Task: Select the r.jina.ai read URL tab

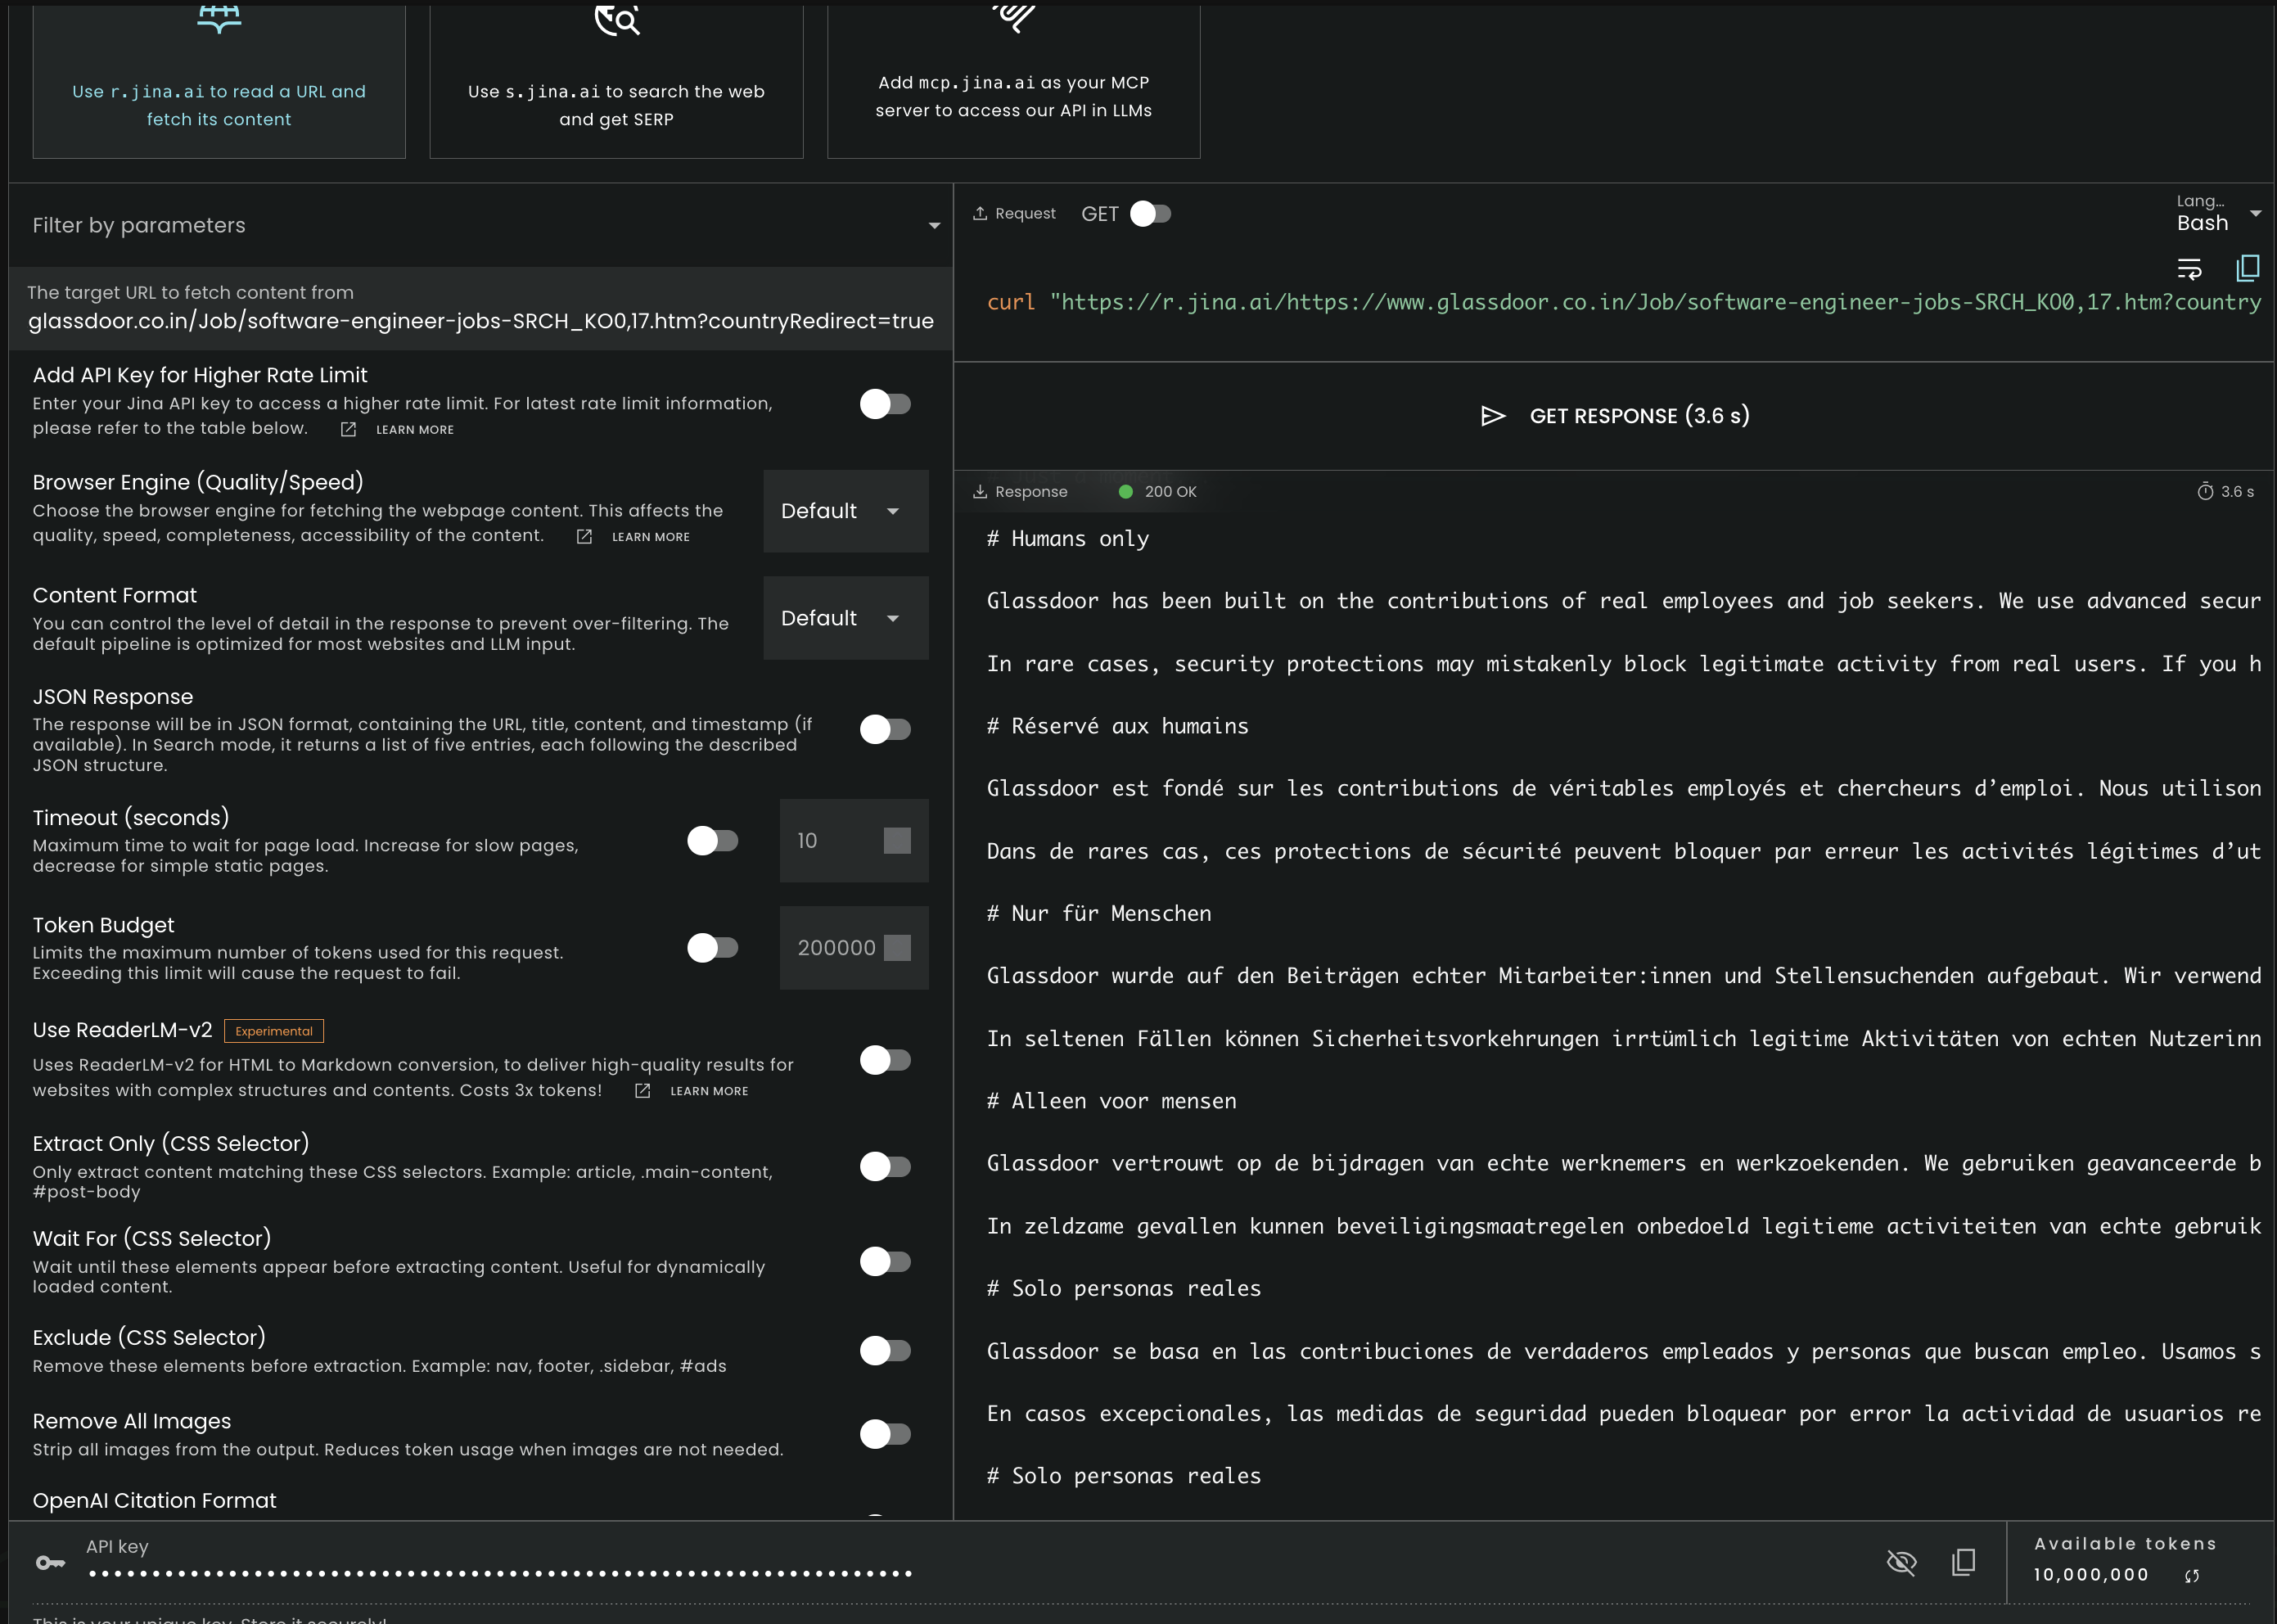Action: [x=219, y=82]
